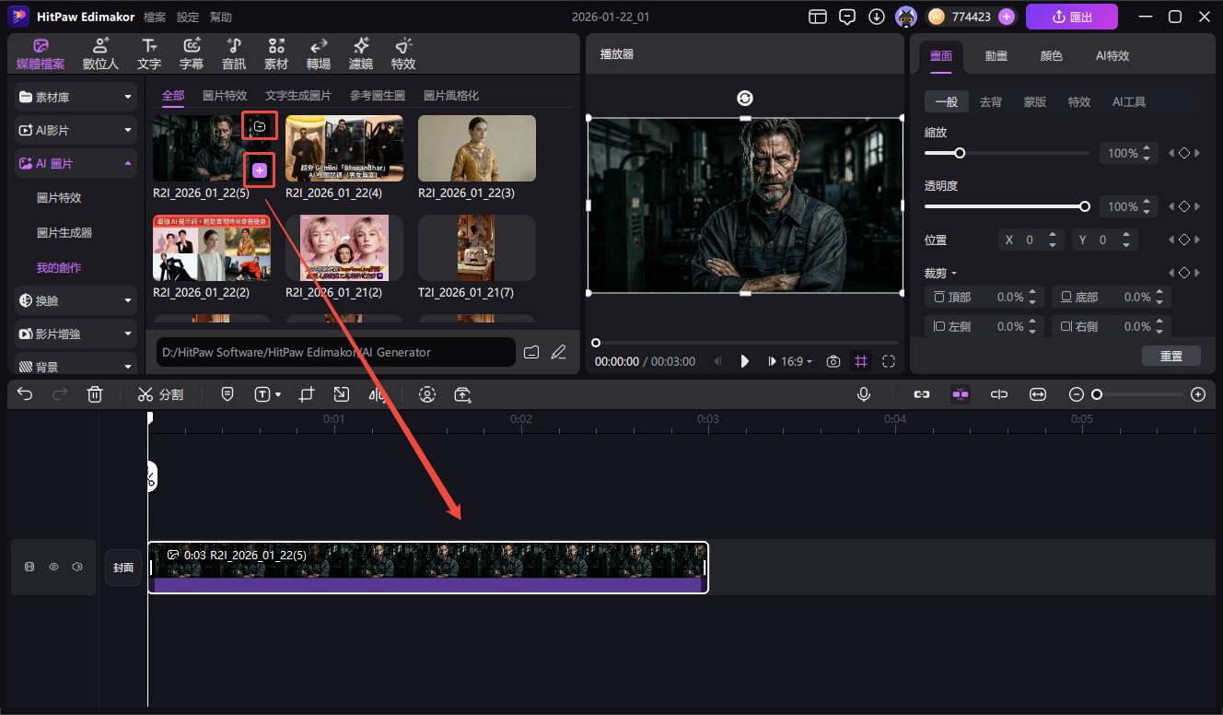Viewport: 1223px width, 715px height.
Task: Toggle the player grid overlay
Action: pyautogui.click(x=861, y=362)
